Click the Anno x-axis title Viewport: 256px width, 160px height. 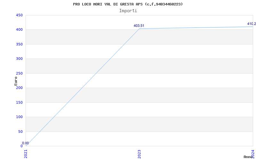[248, 157]
